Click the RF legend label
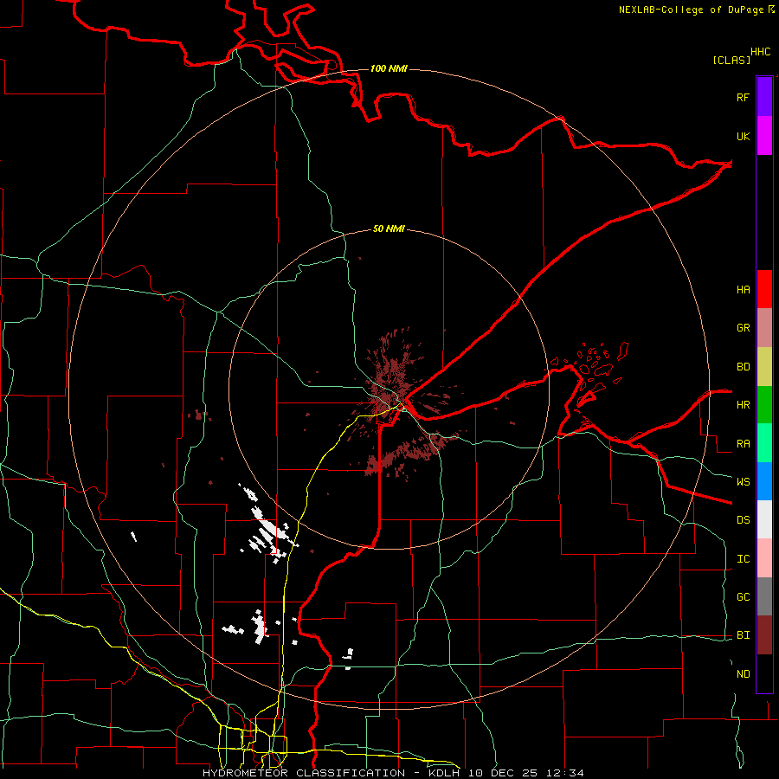The width and height of the screenshot is (779, 779). pos(743,97)
